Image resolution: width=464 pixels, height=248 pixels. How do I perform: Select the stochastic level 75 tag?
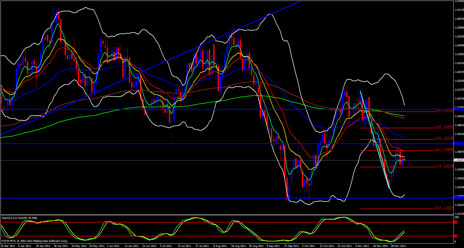click(x=456, y=222)
